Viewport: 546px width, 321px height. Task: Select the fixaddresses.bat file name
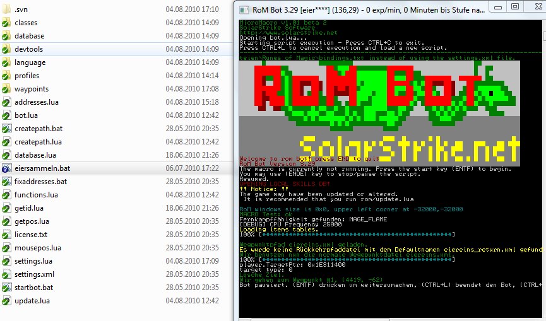[40, 182]
